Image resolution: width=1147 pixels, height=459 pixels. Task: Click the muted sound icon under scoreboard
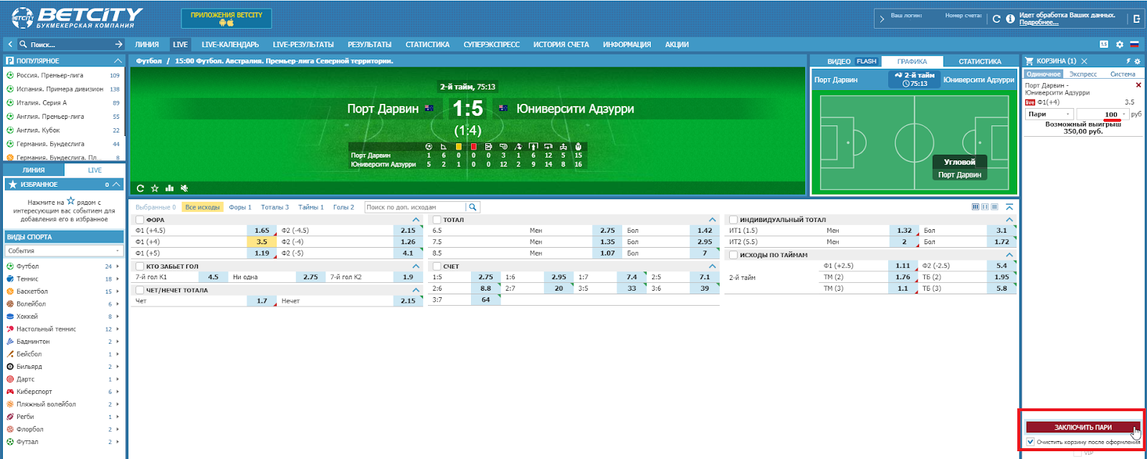coord(184,188)
